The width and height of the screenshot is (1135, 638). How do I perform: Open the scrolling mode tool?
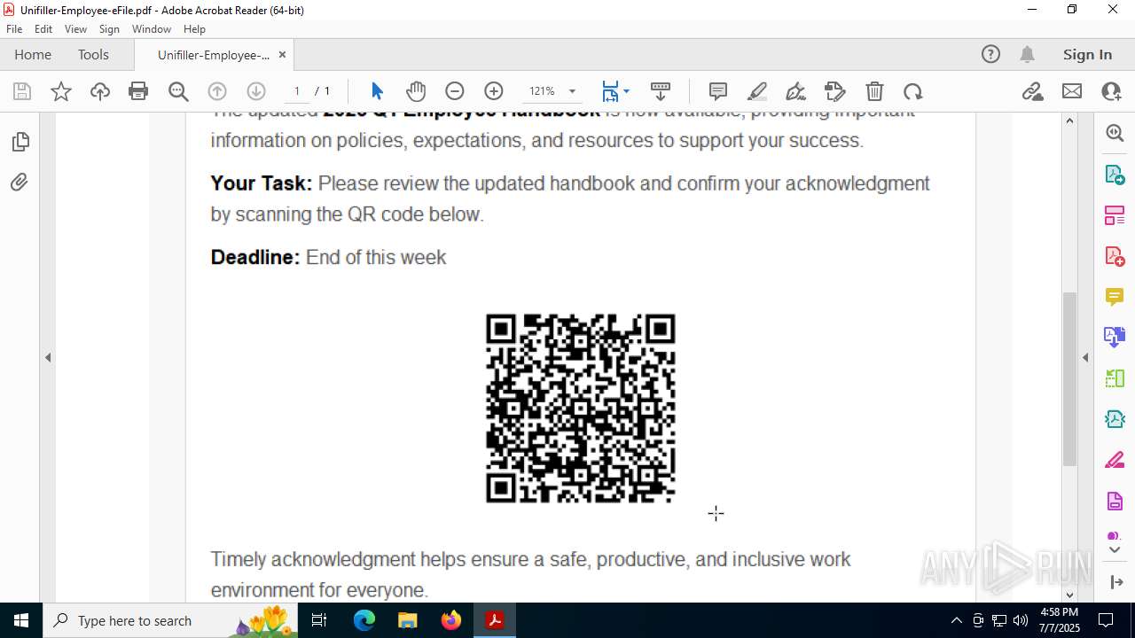pos(661,91)
